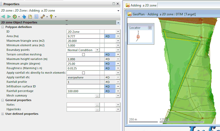Click the blue pointing hand icon
This screenshot has width=220, height=131.
coord(24,17)
